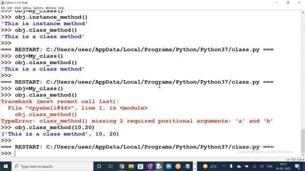
Task: Open the Windows Start menu
Action: pos(6,166)
